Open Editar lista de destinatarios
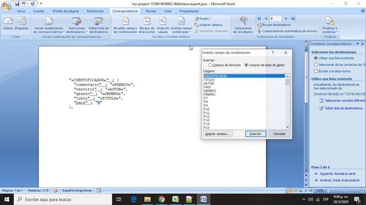Viewport: 366px width, 205px height. 99,25
